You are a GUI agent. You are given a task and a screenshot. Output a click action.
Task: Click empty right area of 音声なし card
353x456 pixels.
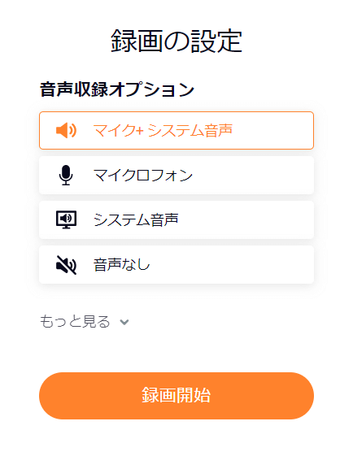233,265
